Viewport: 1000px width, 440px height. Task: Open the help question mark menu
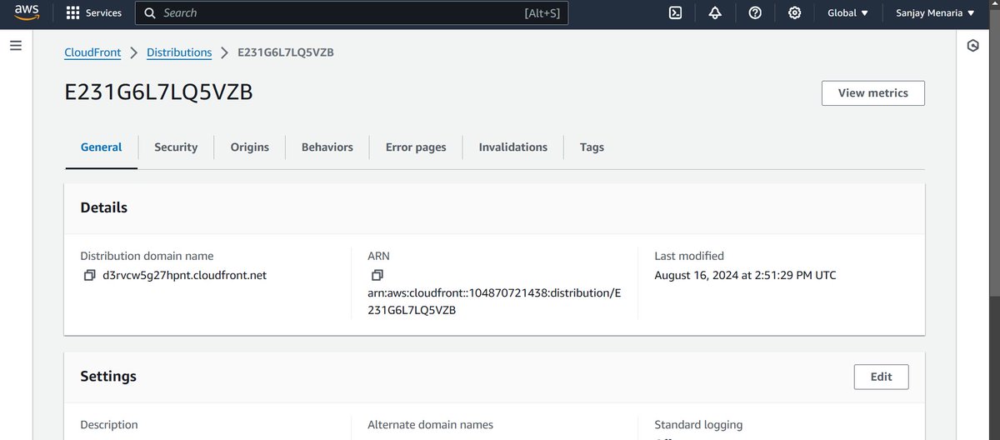(755, 13)
